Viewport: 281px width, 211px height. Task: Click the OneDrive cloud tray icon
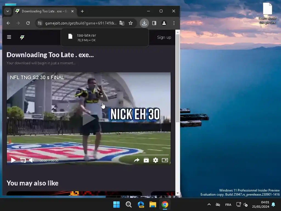pyautogui.click(x=218, y=204)
